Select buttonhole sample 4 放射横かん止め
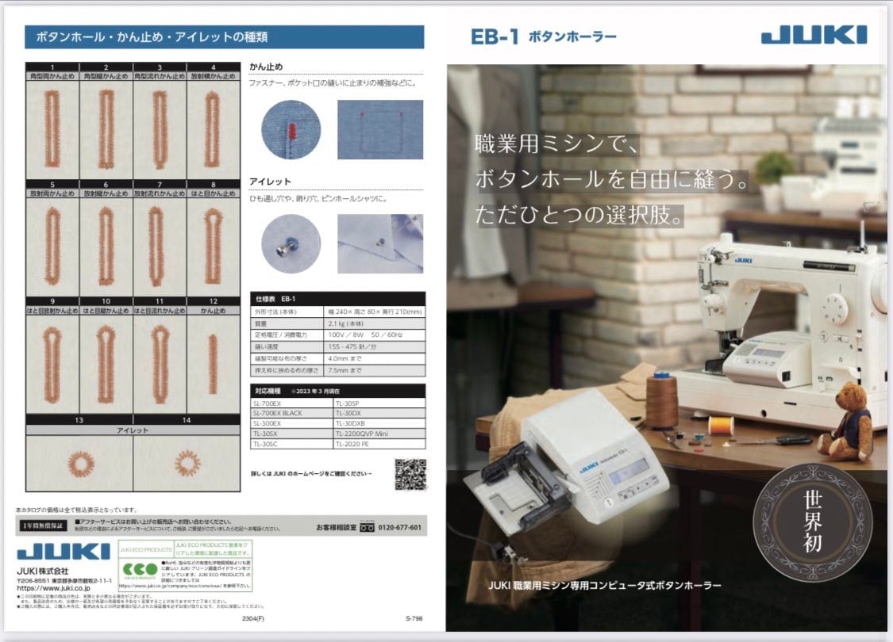This screenshot has width=893, height=642. [213, 129]
